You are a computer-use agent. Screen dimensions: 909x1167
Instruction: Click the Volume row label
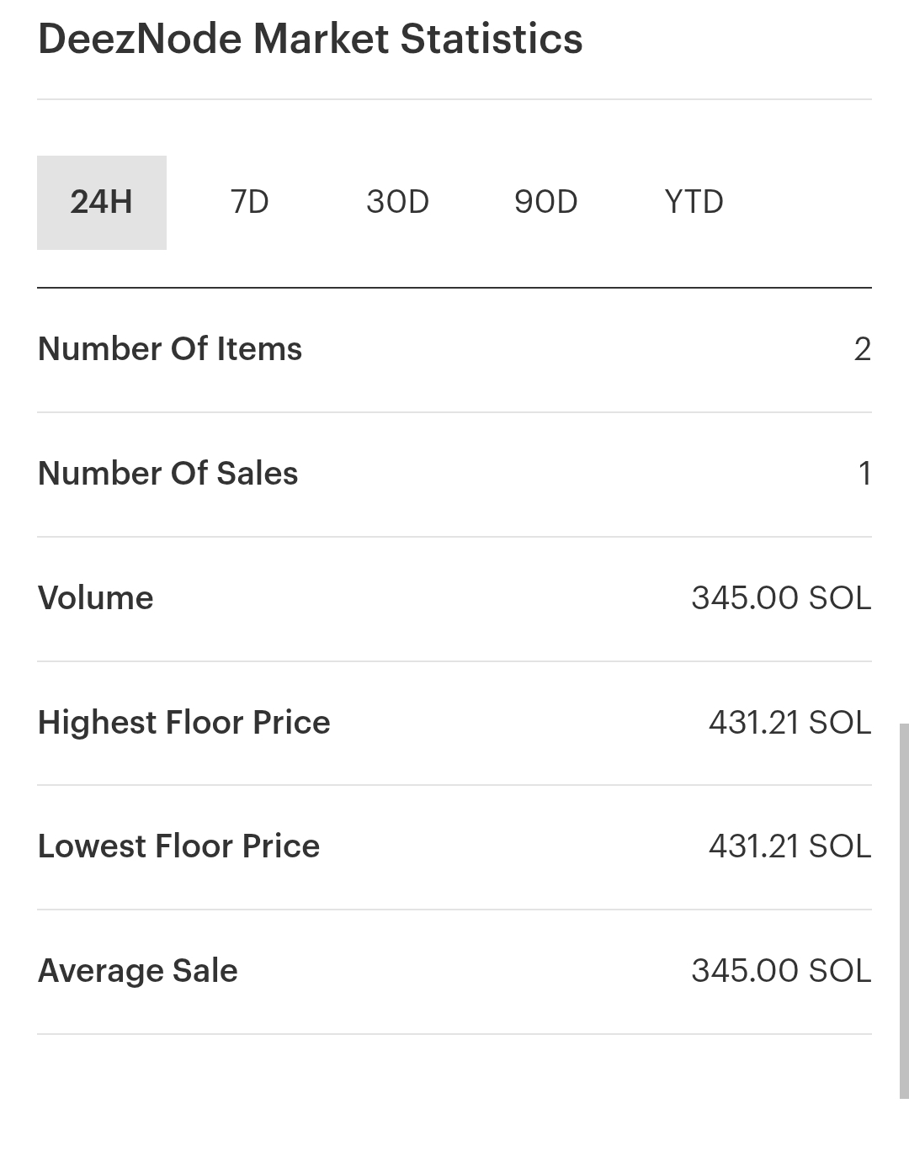click(x=96, y=598)
